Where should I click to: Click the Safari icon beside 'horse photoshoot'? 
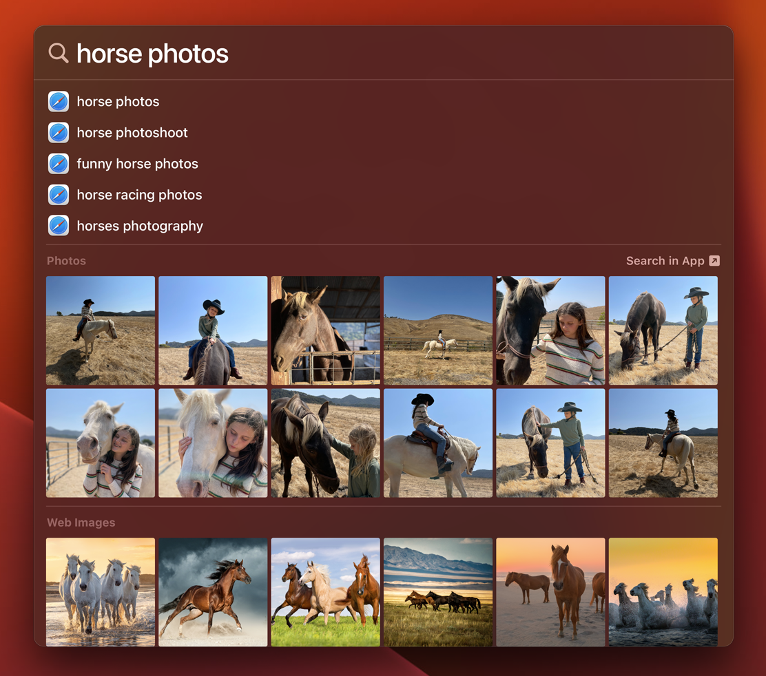pyautogui.click(x=59, y=133)
